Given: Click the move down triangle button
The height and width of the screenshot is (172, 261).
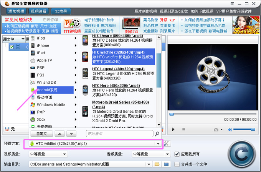Looking at the screenshot, I should (71, 134).
